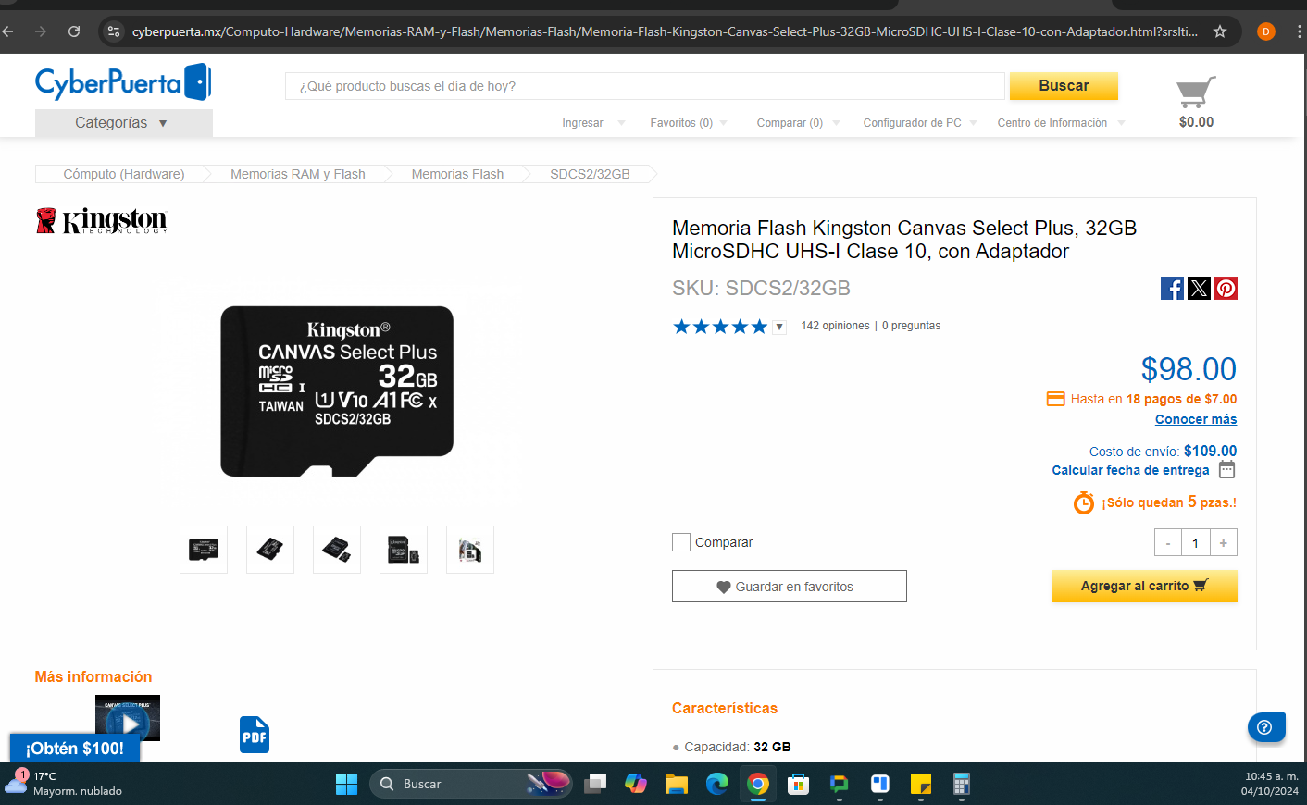Go to Memorias RAM y Flash breadcrumb
The image size is (1307, 805).
click(298, 174)
